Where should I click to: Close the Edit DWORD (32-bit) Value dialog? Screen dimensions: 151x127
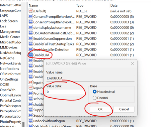click(133, 63)
